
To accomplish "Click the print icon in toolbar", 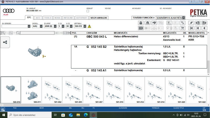I will 141,23.
